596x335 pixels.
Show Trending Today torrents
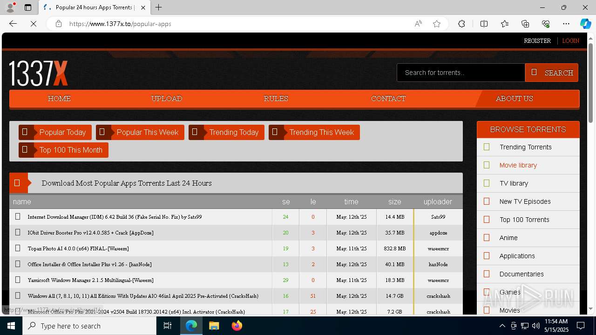tap(226, 133)
